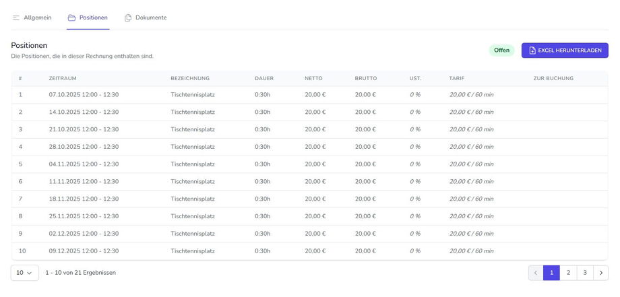Viewport: 620px width, 297px height.
Task: Click the Allgemein list icon
Action: coord(16,18)
